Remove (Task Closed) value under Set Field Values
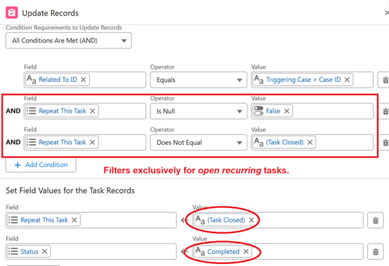Viewport: 389px width, 266px height. (251, 220)
